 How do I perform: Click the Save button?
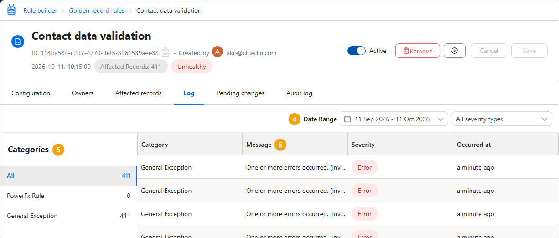[x=529, y=51]
